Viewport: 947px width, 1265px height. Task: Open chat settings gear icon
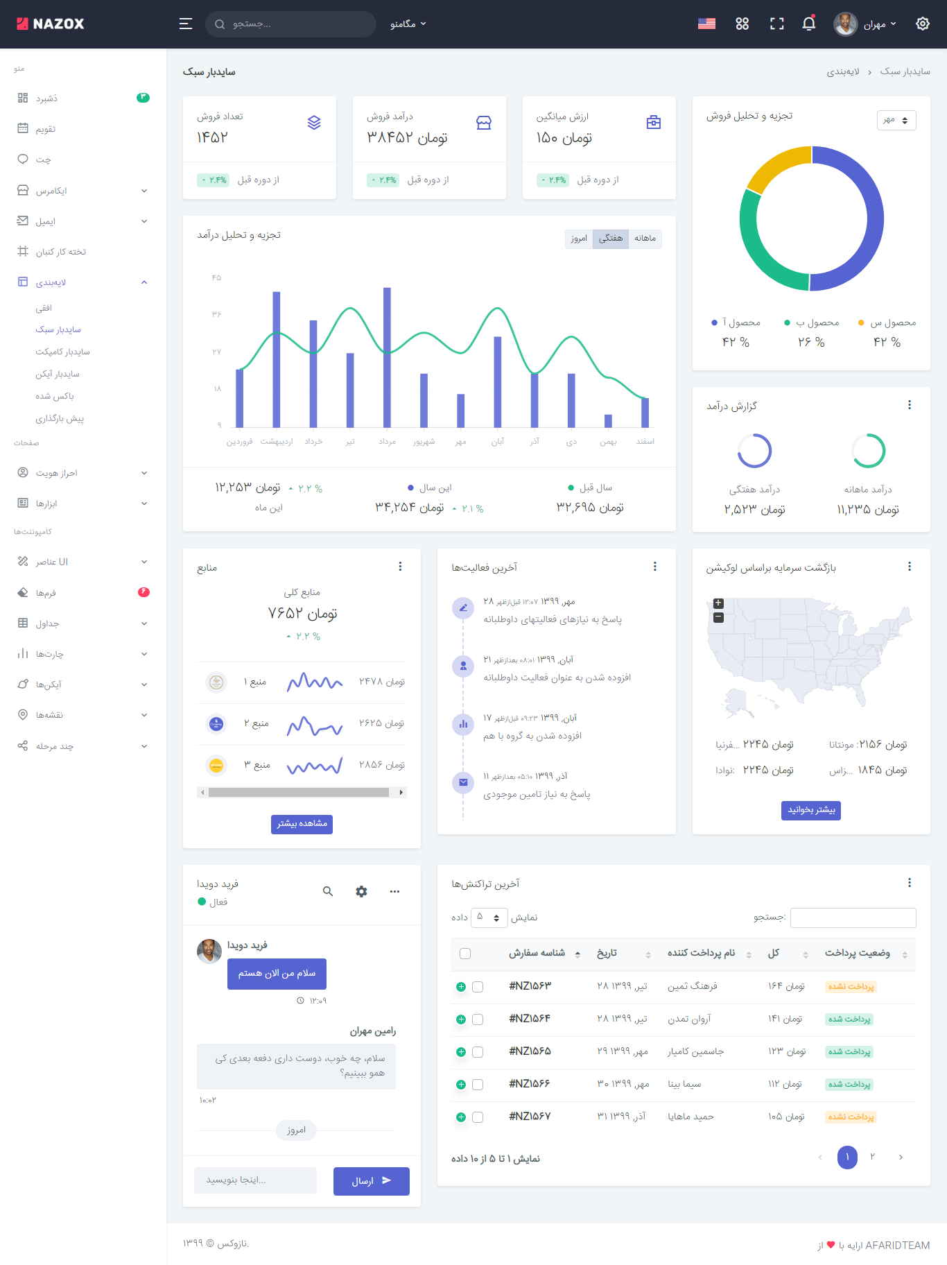[361, 891]
